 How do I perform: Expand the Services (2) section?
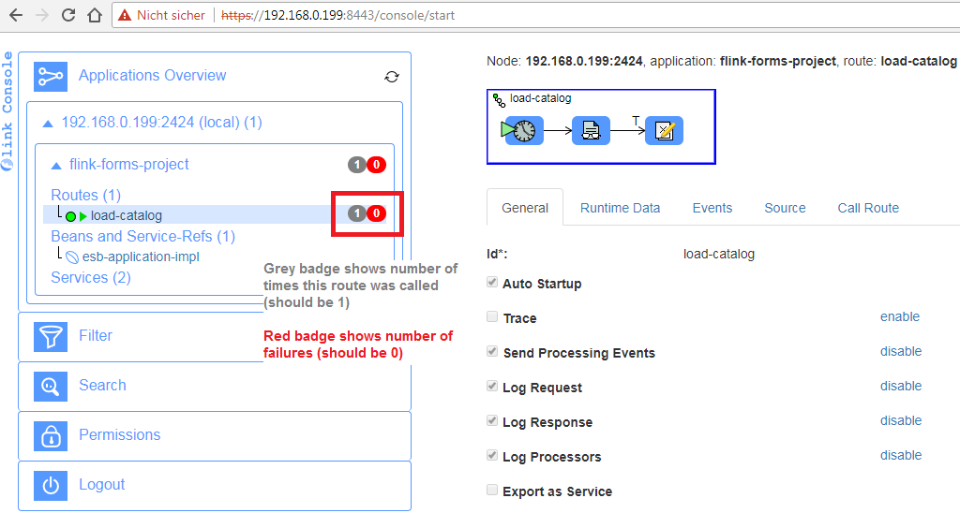90,278
